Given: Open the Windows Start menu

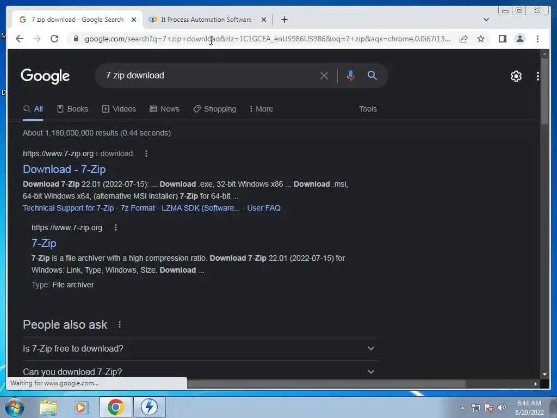Looking at the screenshot, I should coord(14,407).
